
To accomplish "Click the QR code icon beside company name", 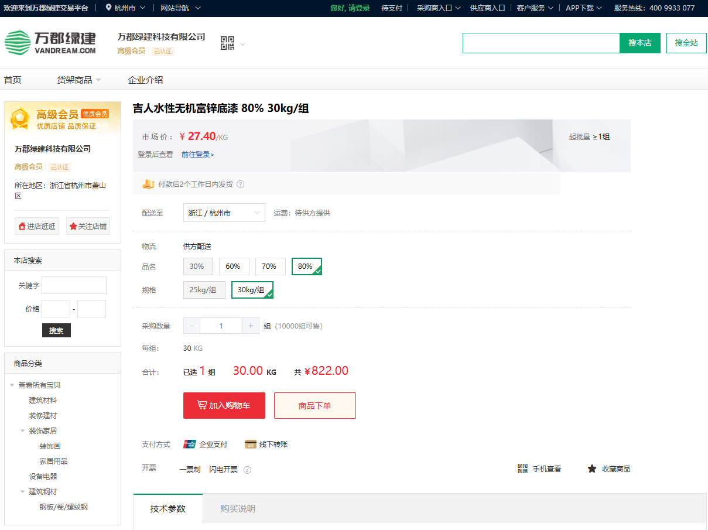I will [227, 43].
